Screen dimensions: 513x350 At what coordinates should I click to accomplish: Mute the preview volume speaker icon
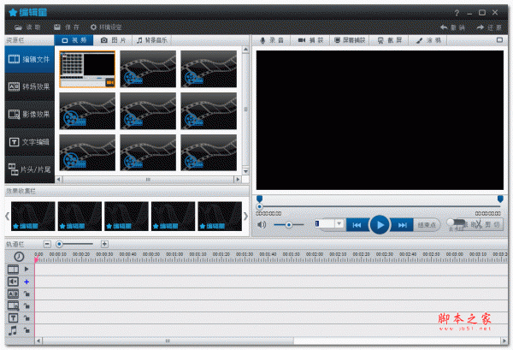click(262, 225)
